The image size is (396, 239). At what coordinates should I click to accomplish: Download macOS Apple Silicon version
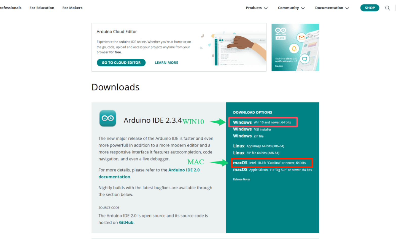coord(272,170)
